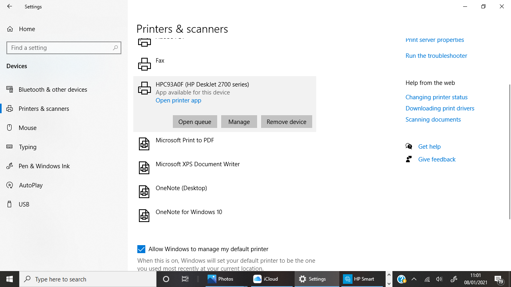The height and width of the screenshot is (287, 511).
Task: Click the back arrow in Settings
Action: pyautogui.click(x=10, y=6)
